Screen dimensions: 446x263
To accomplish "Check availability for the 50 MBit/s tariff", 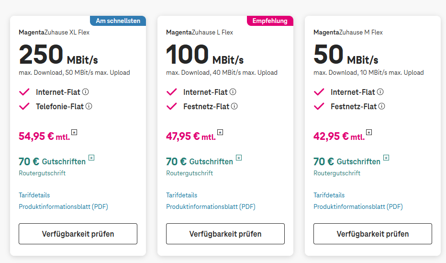I will coord(373,234).
